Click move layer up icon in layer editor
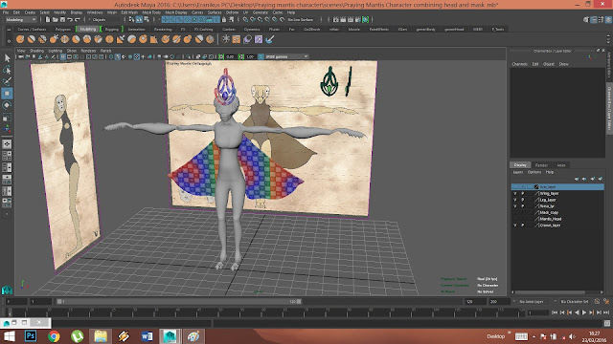This screenshot has height=344, width=613. 577,179
